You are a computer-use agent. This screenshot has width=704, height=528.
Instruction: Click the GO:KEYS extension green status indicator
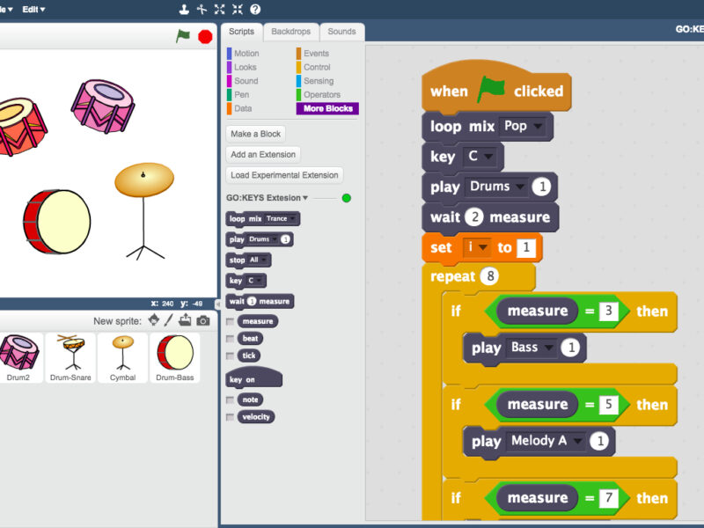pos(346,198)
